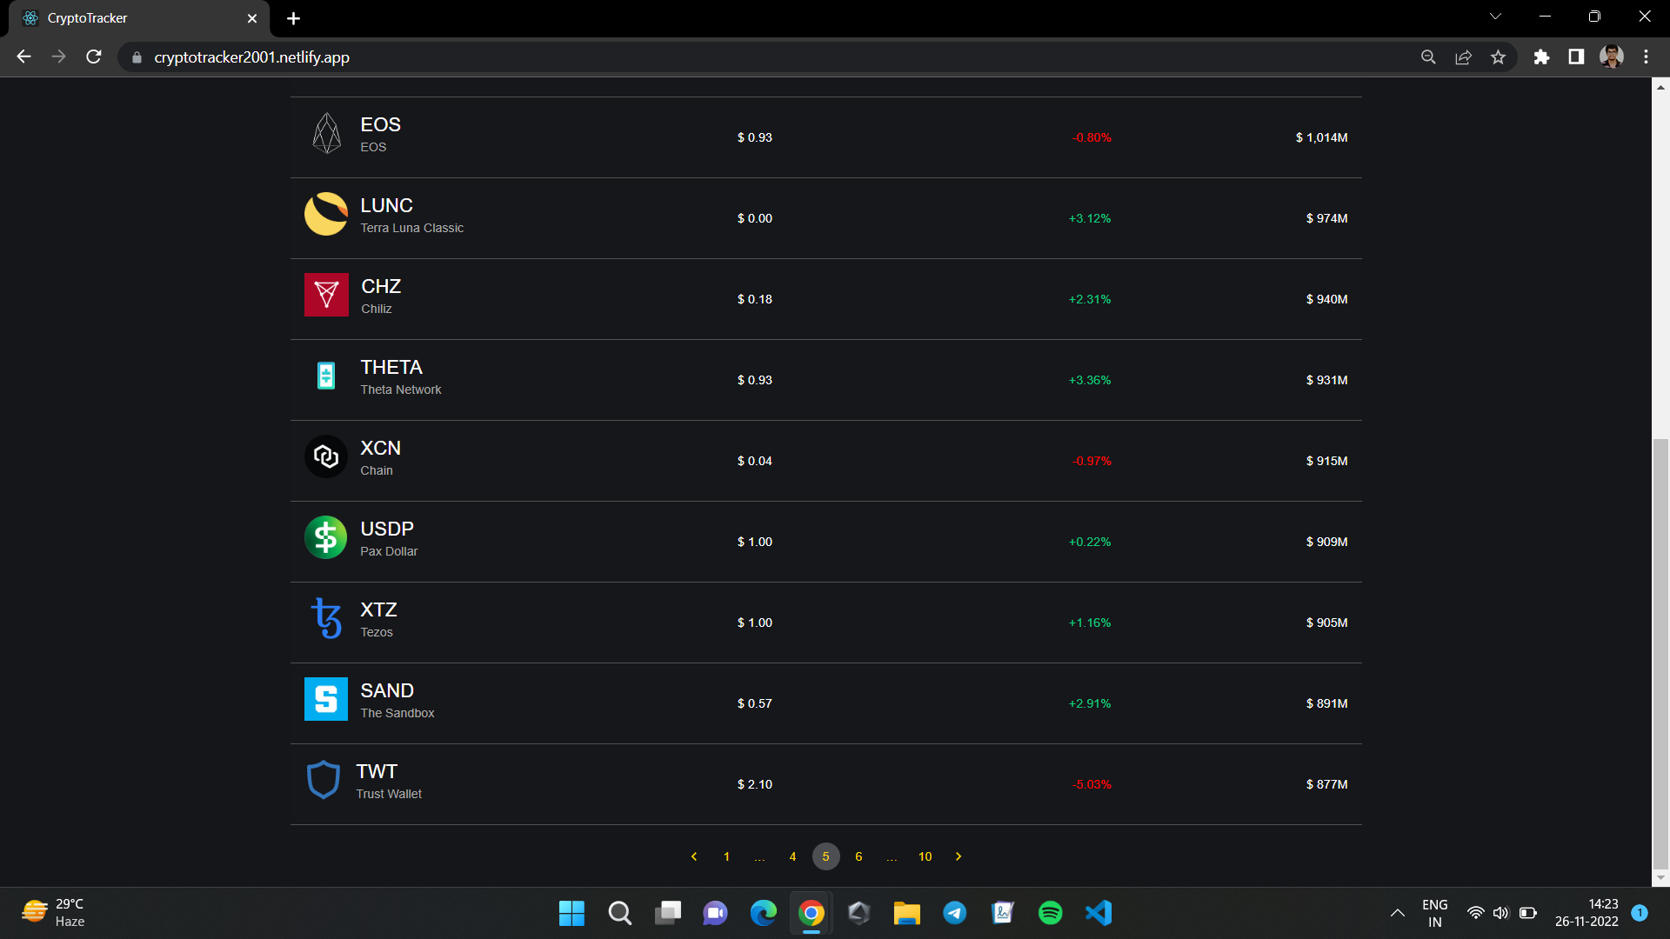This screenshot has height=939, width=1670.
Task: Click the Tezos coin logo
Action: tap(326, 617)
